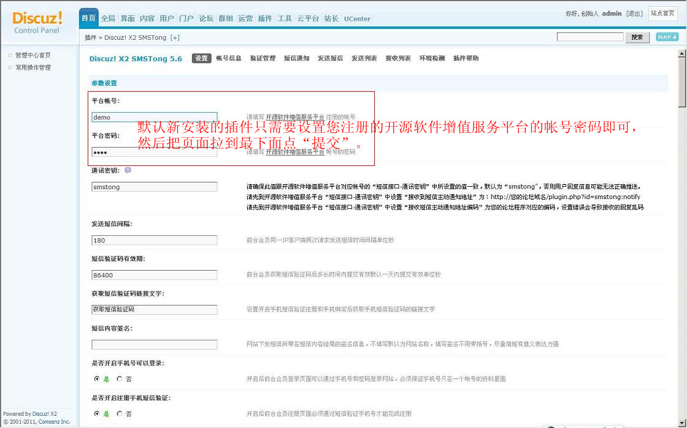Click the empty 短信内容签名 input field

[154, 345]
